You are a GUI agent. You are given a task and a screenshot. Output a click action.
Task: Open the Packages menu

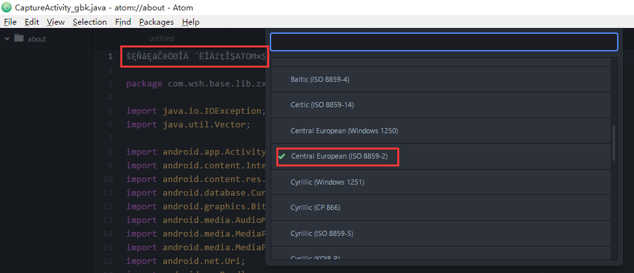point(157,22)
